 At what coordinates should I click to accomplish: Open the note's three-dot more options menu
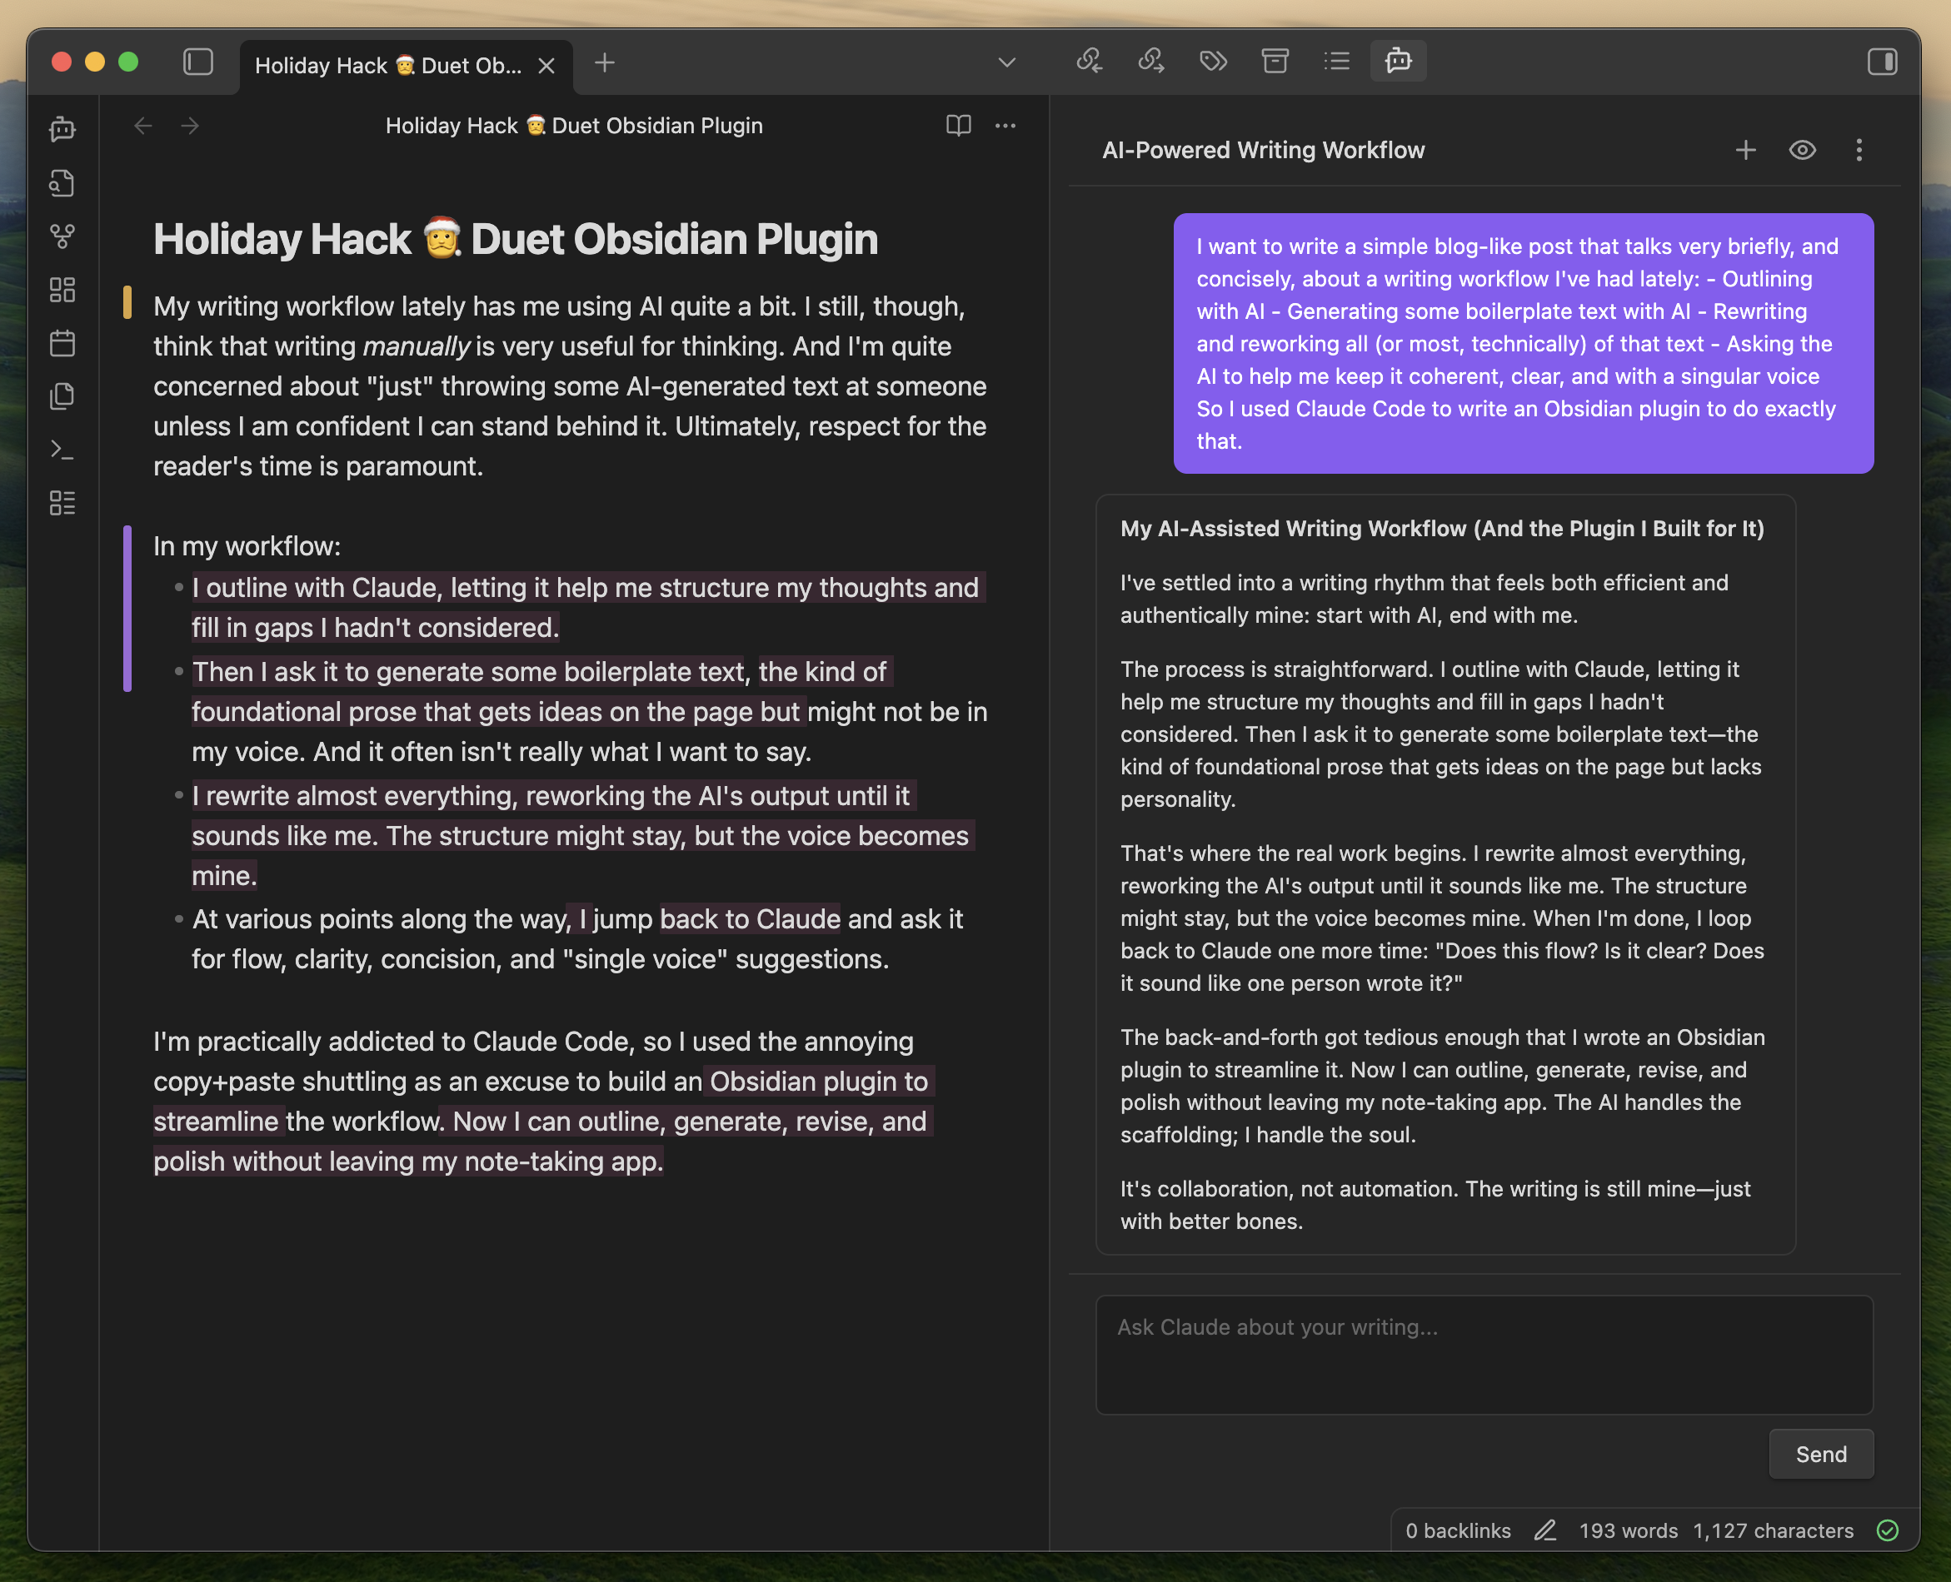pos(1005,126)
